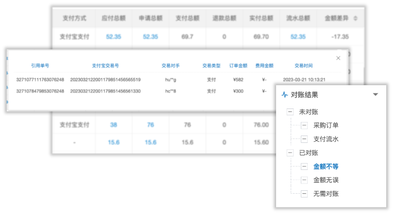The width and height of the screenshot is (394, 214).
Task: Select the 无需对账 tree item label
Action: [326, 194]
